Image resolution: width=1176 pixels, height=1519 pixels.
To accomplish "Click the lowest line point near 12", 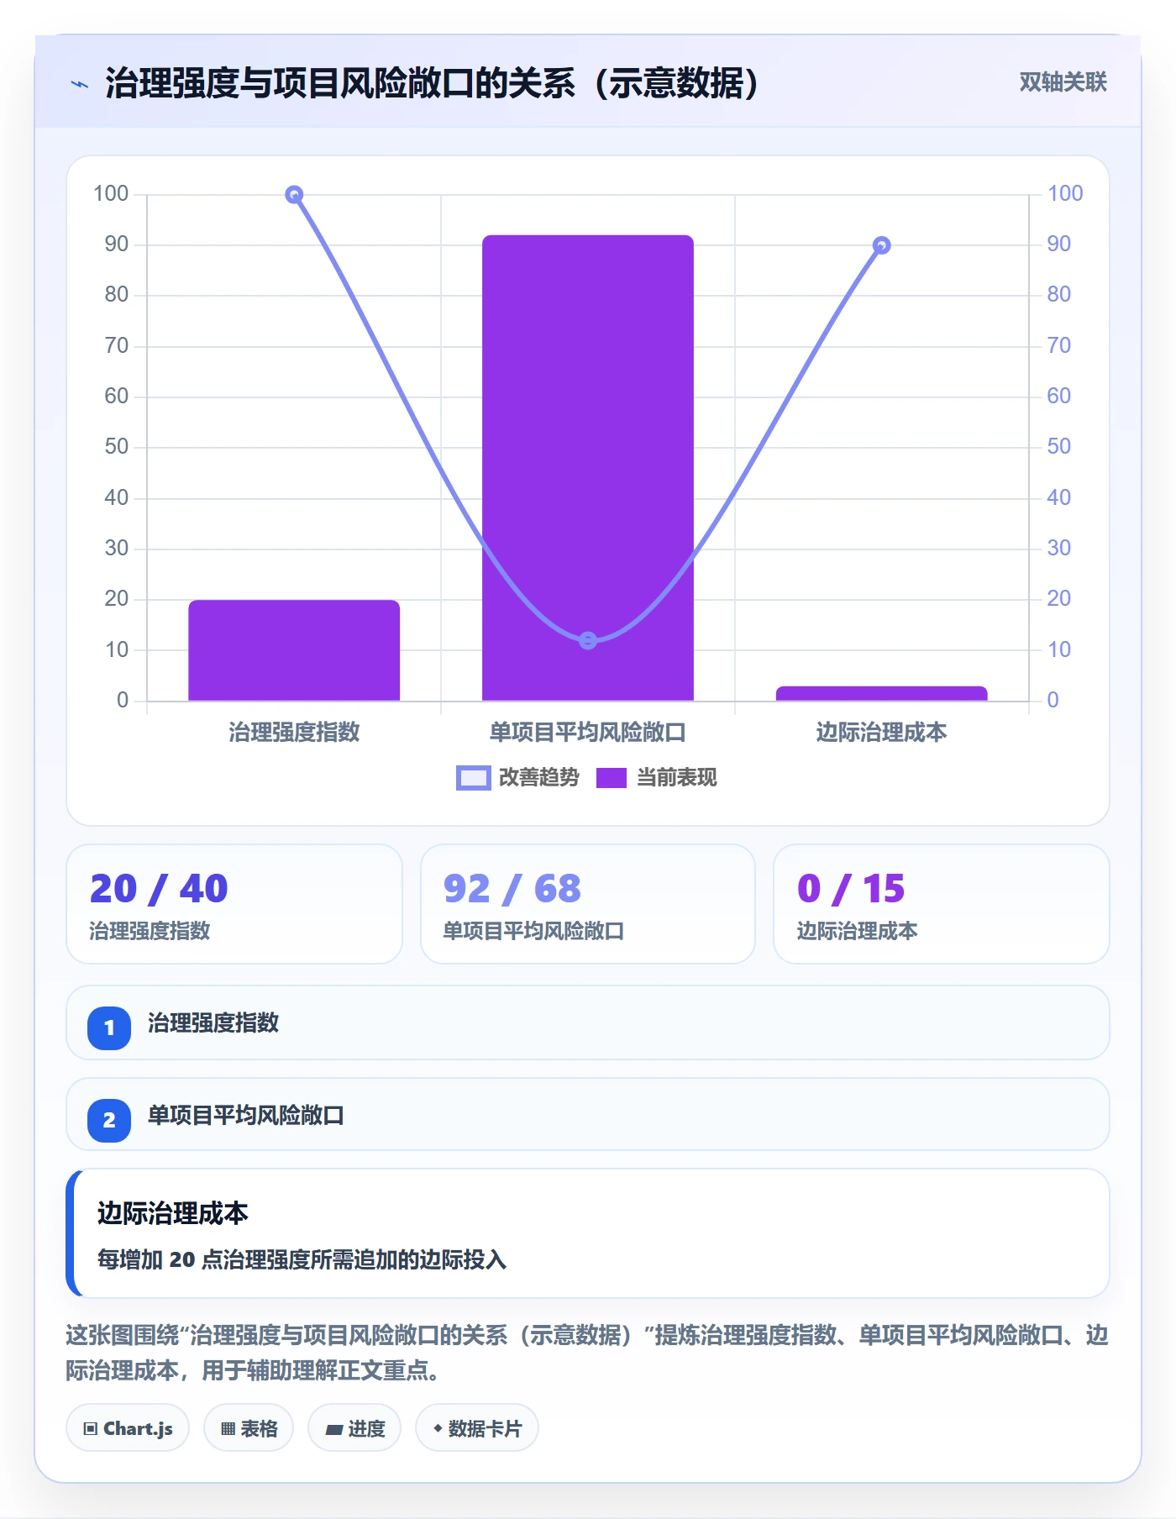I will tap(588, 640).
